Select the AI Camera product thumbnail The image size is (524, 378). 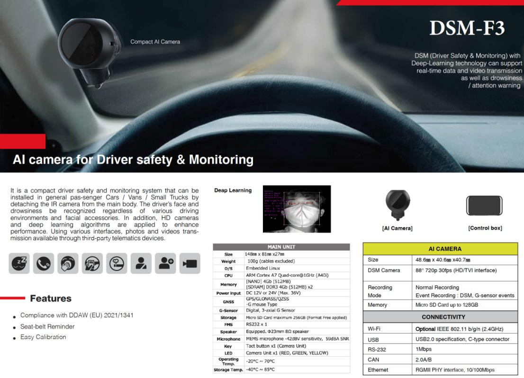click(x=397, y=204)
